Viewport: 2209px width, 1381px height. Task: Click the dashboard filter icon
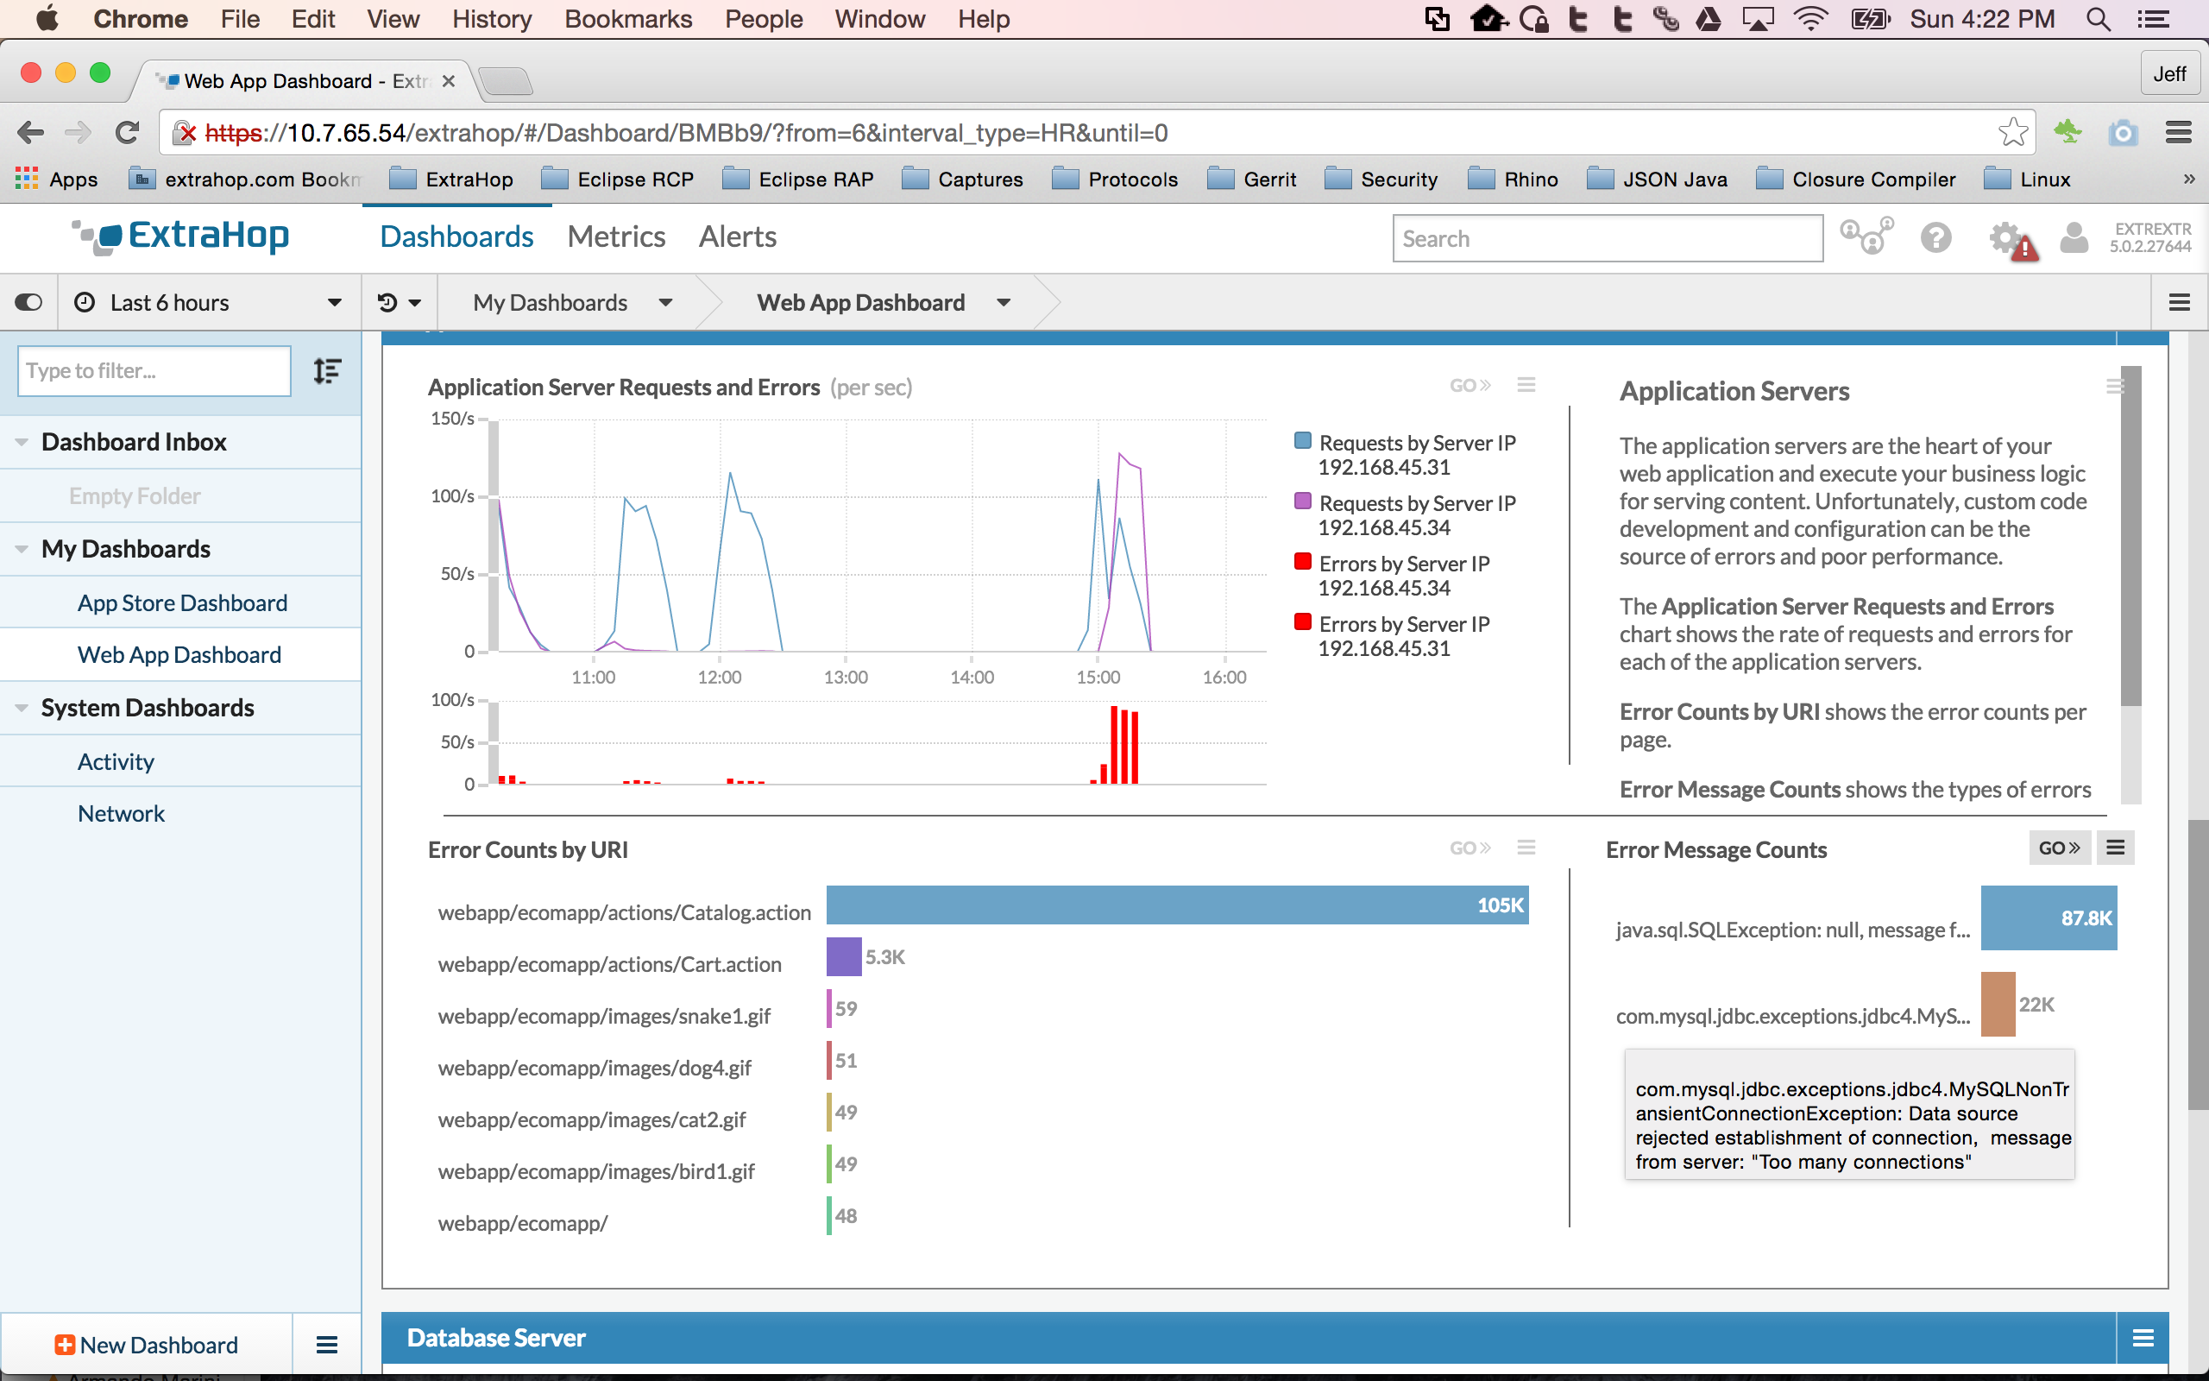coord(326,369)
